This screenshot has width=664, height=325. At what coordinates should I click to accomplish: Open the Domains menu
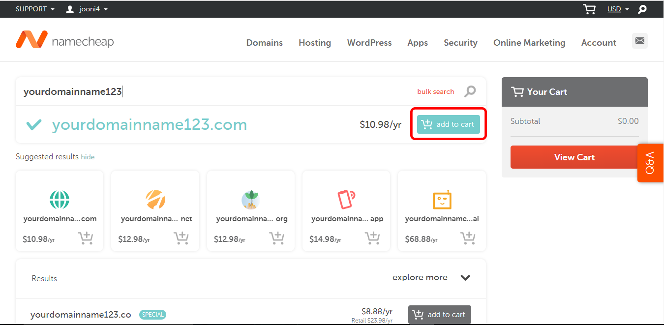click(264, 43)
